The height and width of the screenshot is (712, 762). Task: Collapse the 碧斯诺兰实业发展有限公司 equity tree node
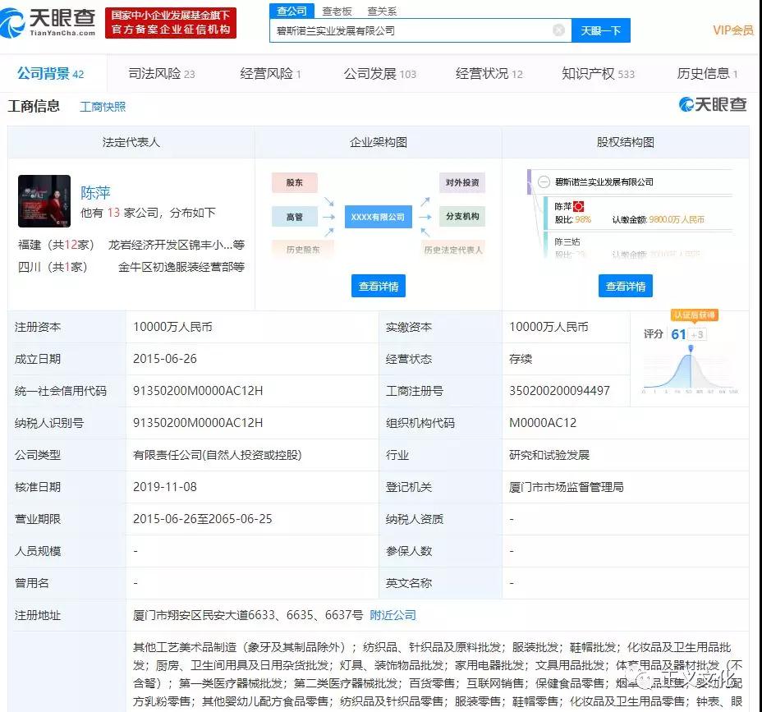544,182
